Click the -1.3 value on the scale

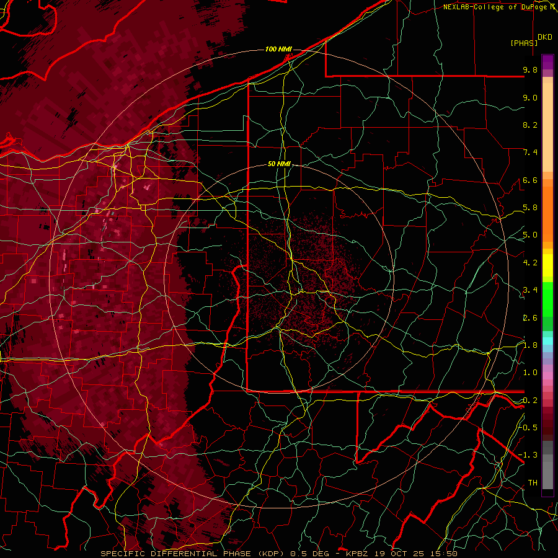[x=528, y=455]
